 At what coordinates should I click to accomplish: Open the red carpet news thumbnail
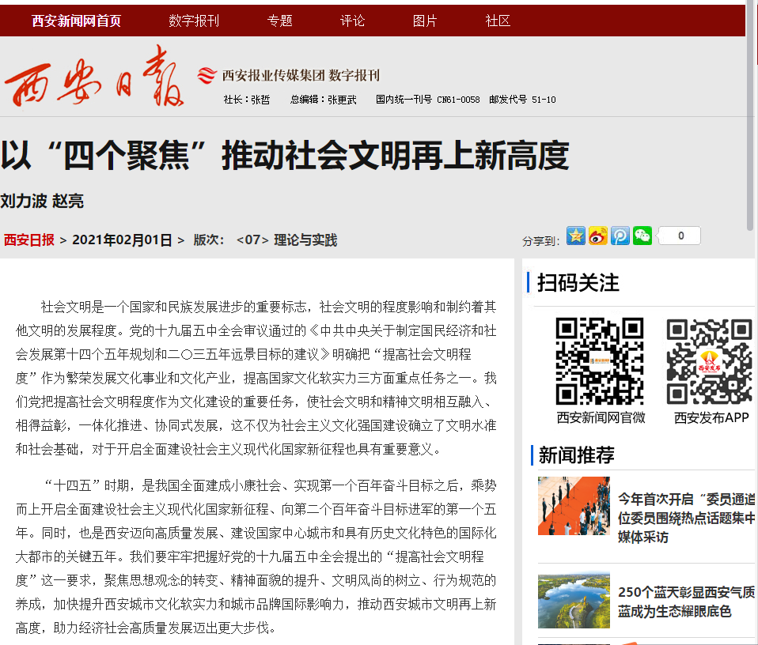574,506
